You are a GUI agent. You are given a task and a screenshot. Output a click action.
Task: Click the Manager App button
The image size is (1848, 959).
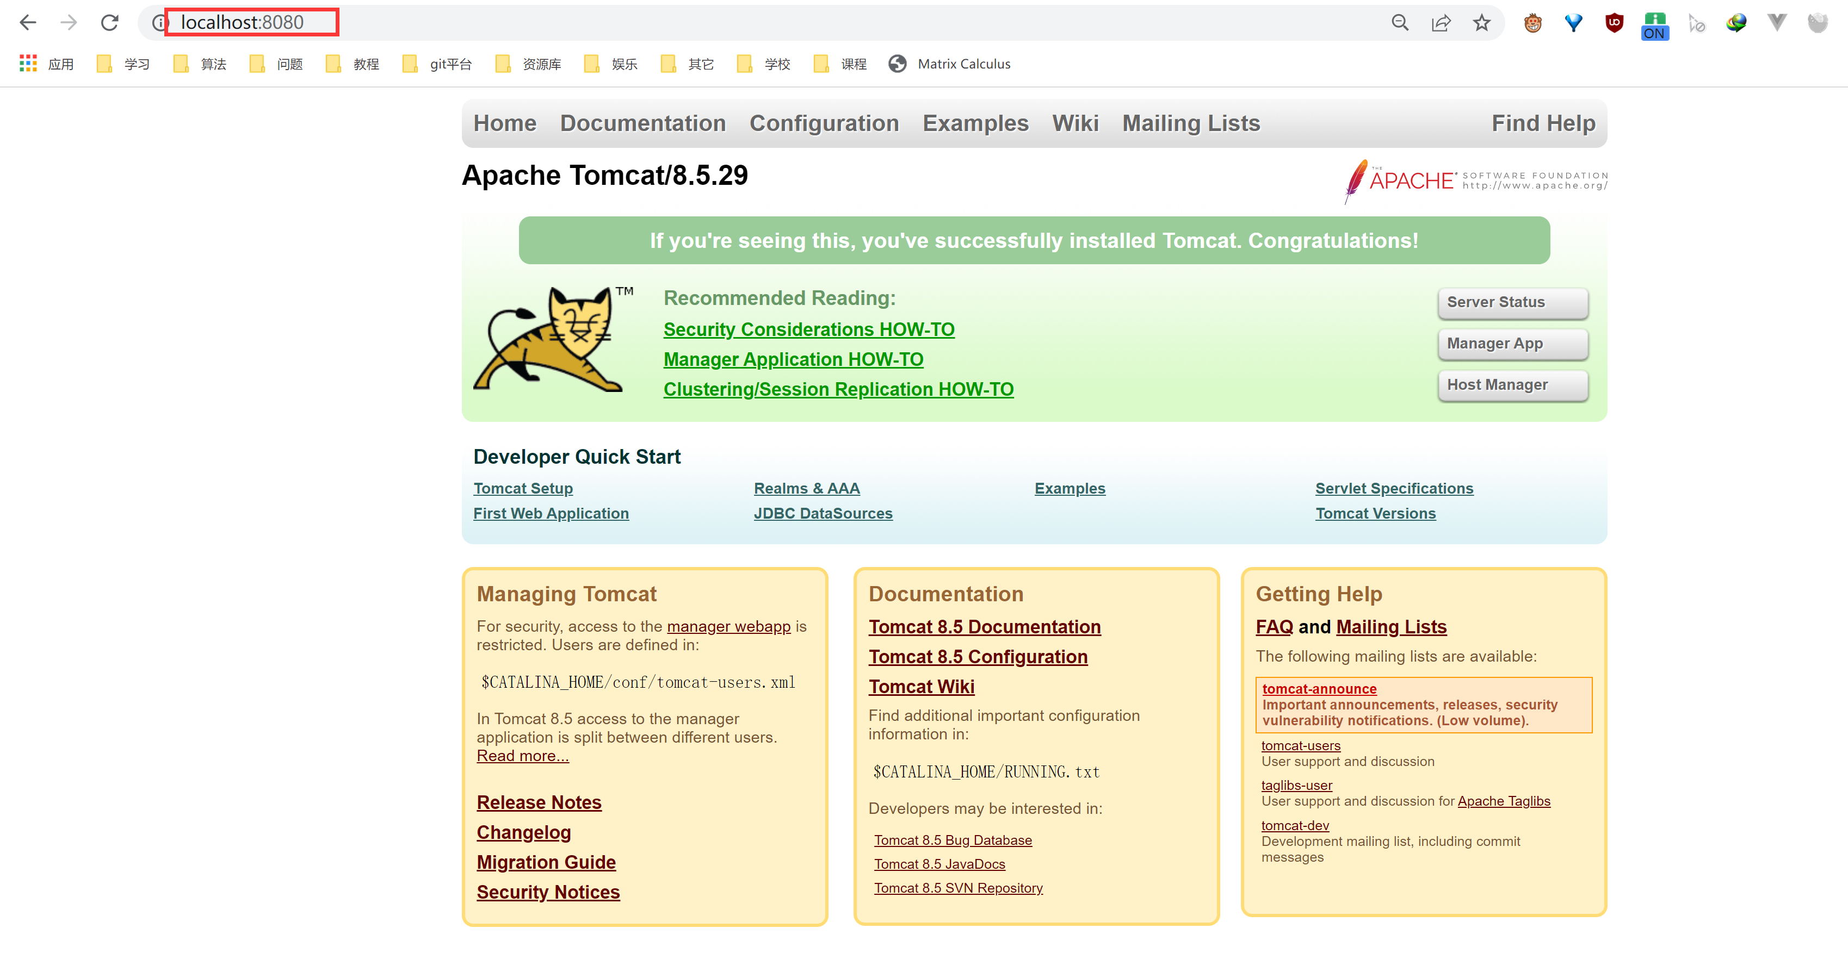coord(1512,344)
